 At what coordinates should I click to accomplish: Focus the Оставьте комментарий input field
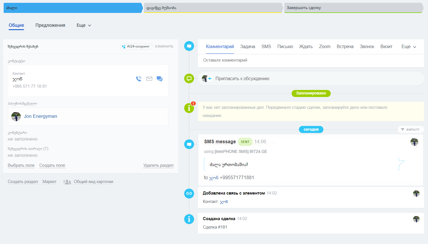point(311,60)
